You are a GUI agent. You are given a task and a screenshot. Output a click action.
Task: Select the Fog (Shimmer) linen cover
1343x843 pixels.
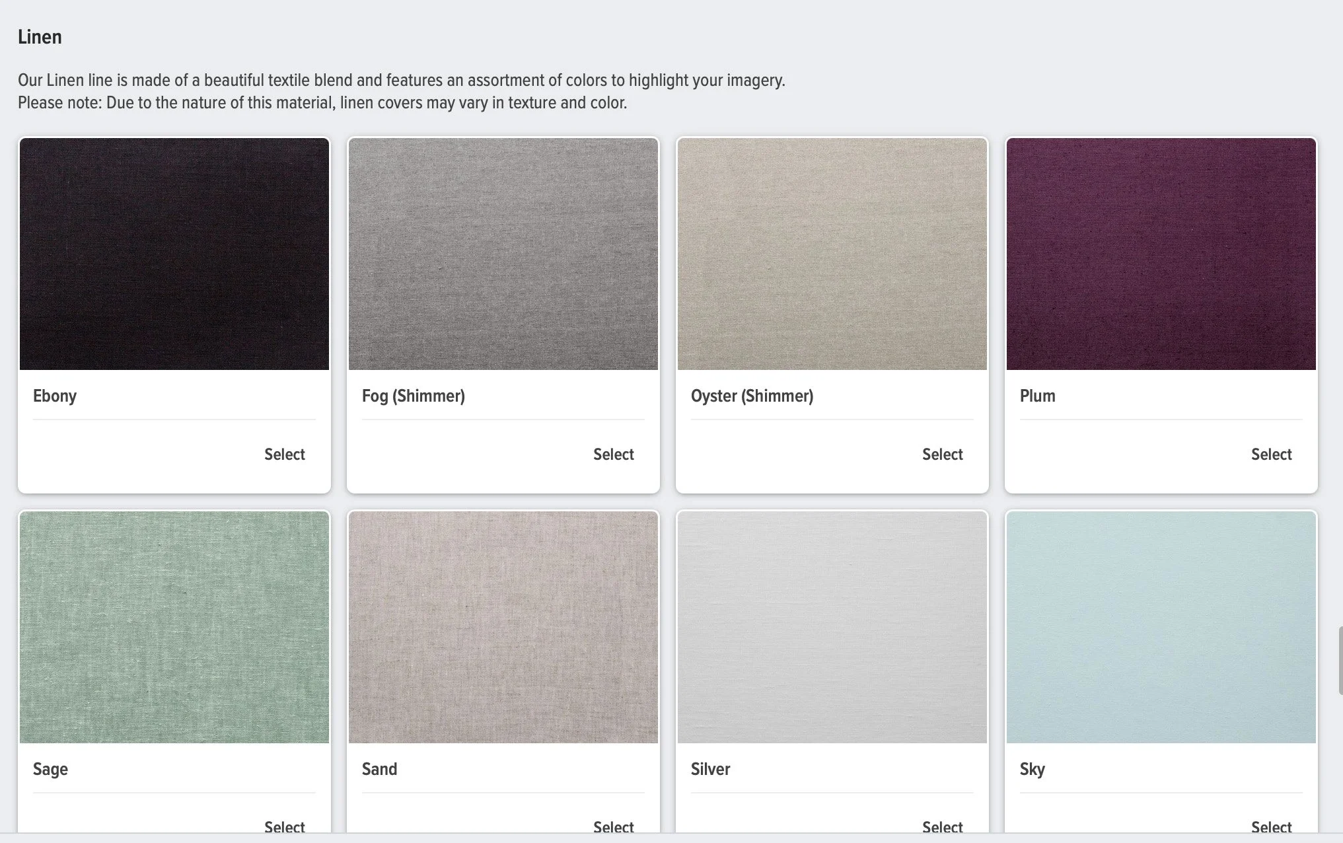click(613, 454)
